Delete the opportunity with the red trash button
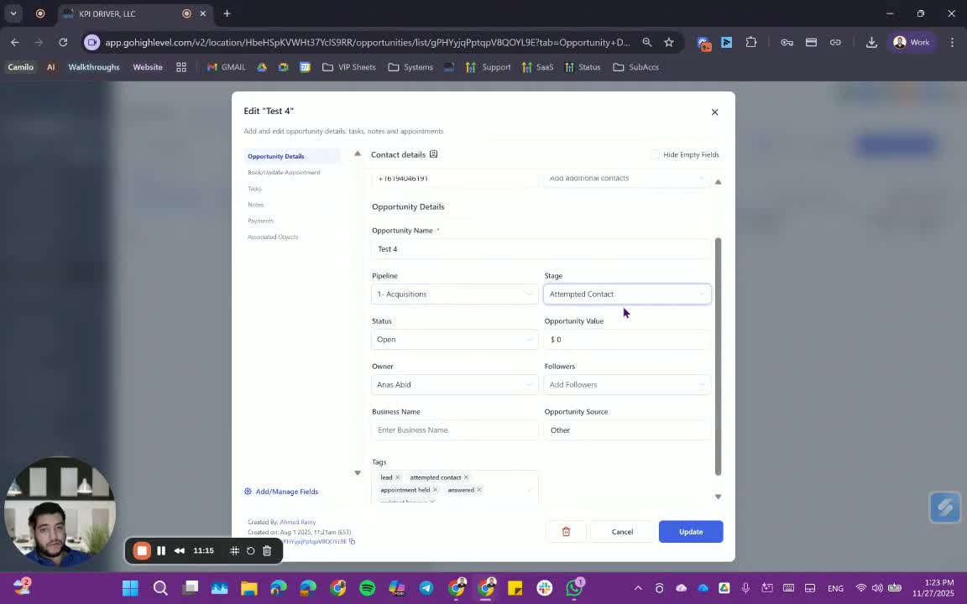967x604 pixels. (566, 531)
